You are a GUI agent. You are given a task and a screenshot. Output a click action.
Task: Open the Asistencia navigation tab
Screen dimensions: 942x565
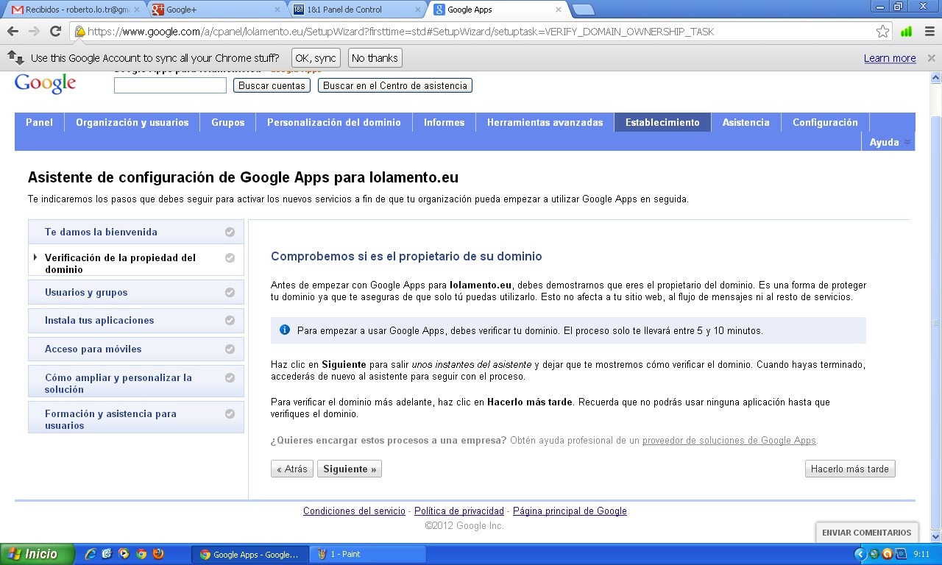[746, 122]
